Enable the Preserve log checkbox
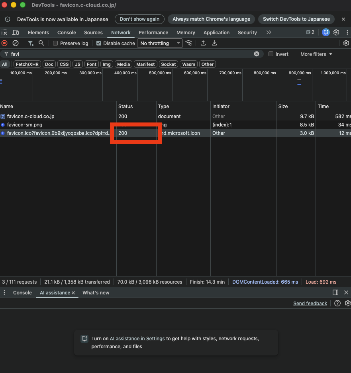Image resolution: width=351 pixels, height=373 pixels. [x=56, y=43]
